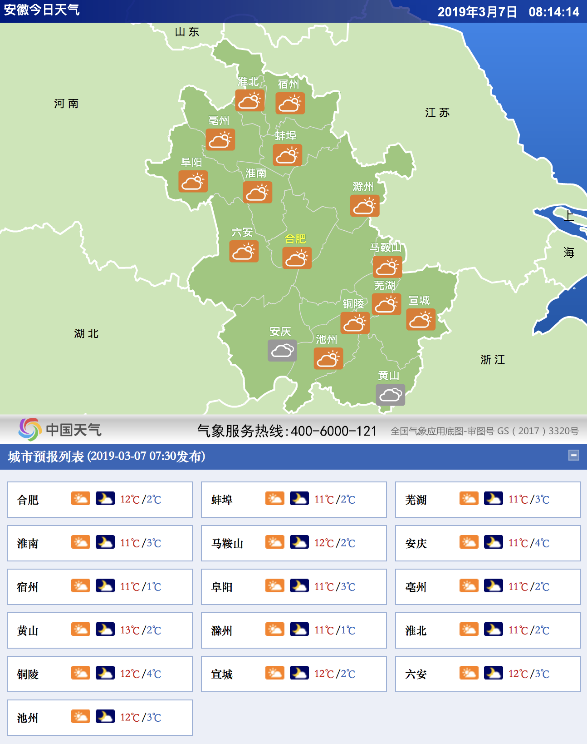Image resolution: width=587 pixels, height=744 pixels.
Task: Click the 安徽今日天气 page title
Action: (42, 10)
